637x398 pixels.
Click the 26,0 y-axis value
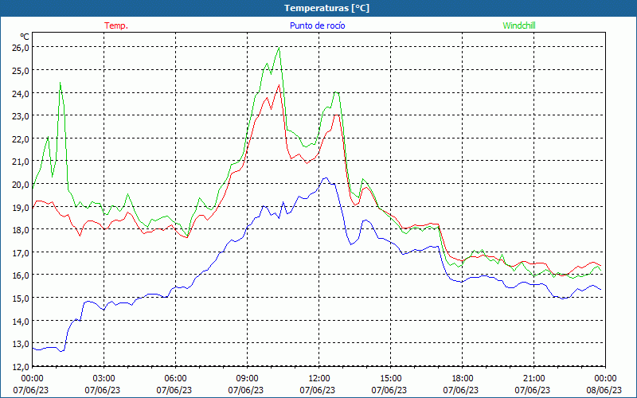coord(21,48)
